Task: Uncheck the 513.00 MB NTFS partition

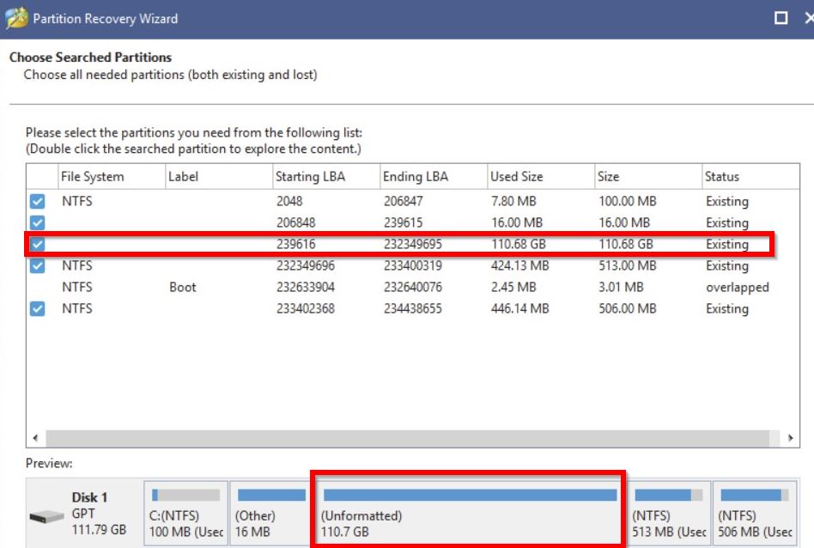Action: point(38,266)
